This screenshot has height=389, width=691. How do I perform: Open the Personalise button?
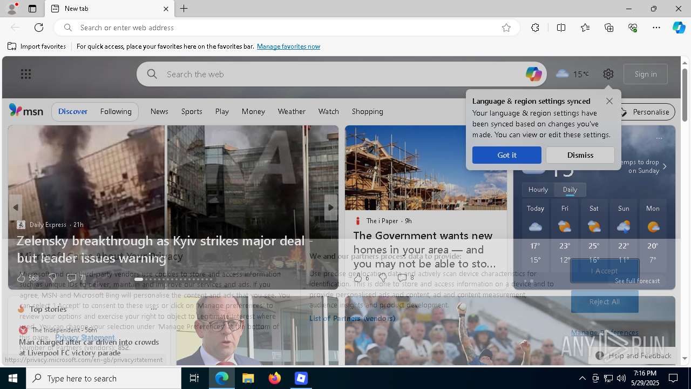click(x=645, y=112)
